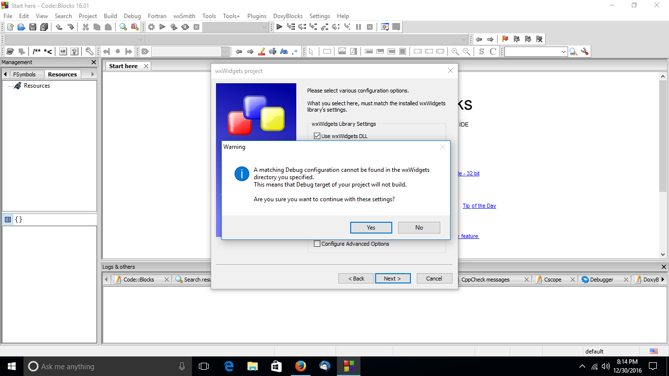Open the Plugins menu
669x376 pixels.
[x=257, y=16]
